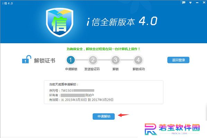
Task: Click the 当前天威盾申请解锁 label
Action: pyautogui.click(x=64, y=84)
